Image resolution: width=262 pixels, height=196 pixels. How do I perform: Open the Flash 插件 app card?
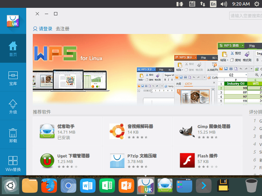pyautogui.click(x=208, y=161)
